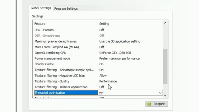Screen dimensions: 199x112
Task: Click the On value for Anisotropic sample optimization
Action: [x=101, y=70]
